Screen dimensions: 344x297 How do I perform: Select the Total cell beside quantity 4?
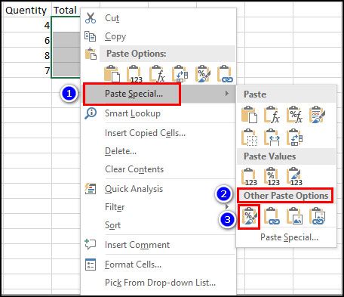point(66,24)
